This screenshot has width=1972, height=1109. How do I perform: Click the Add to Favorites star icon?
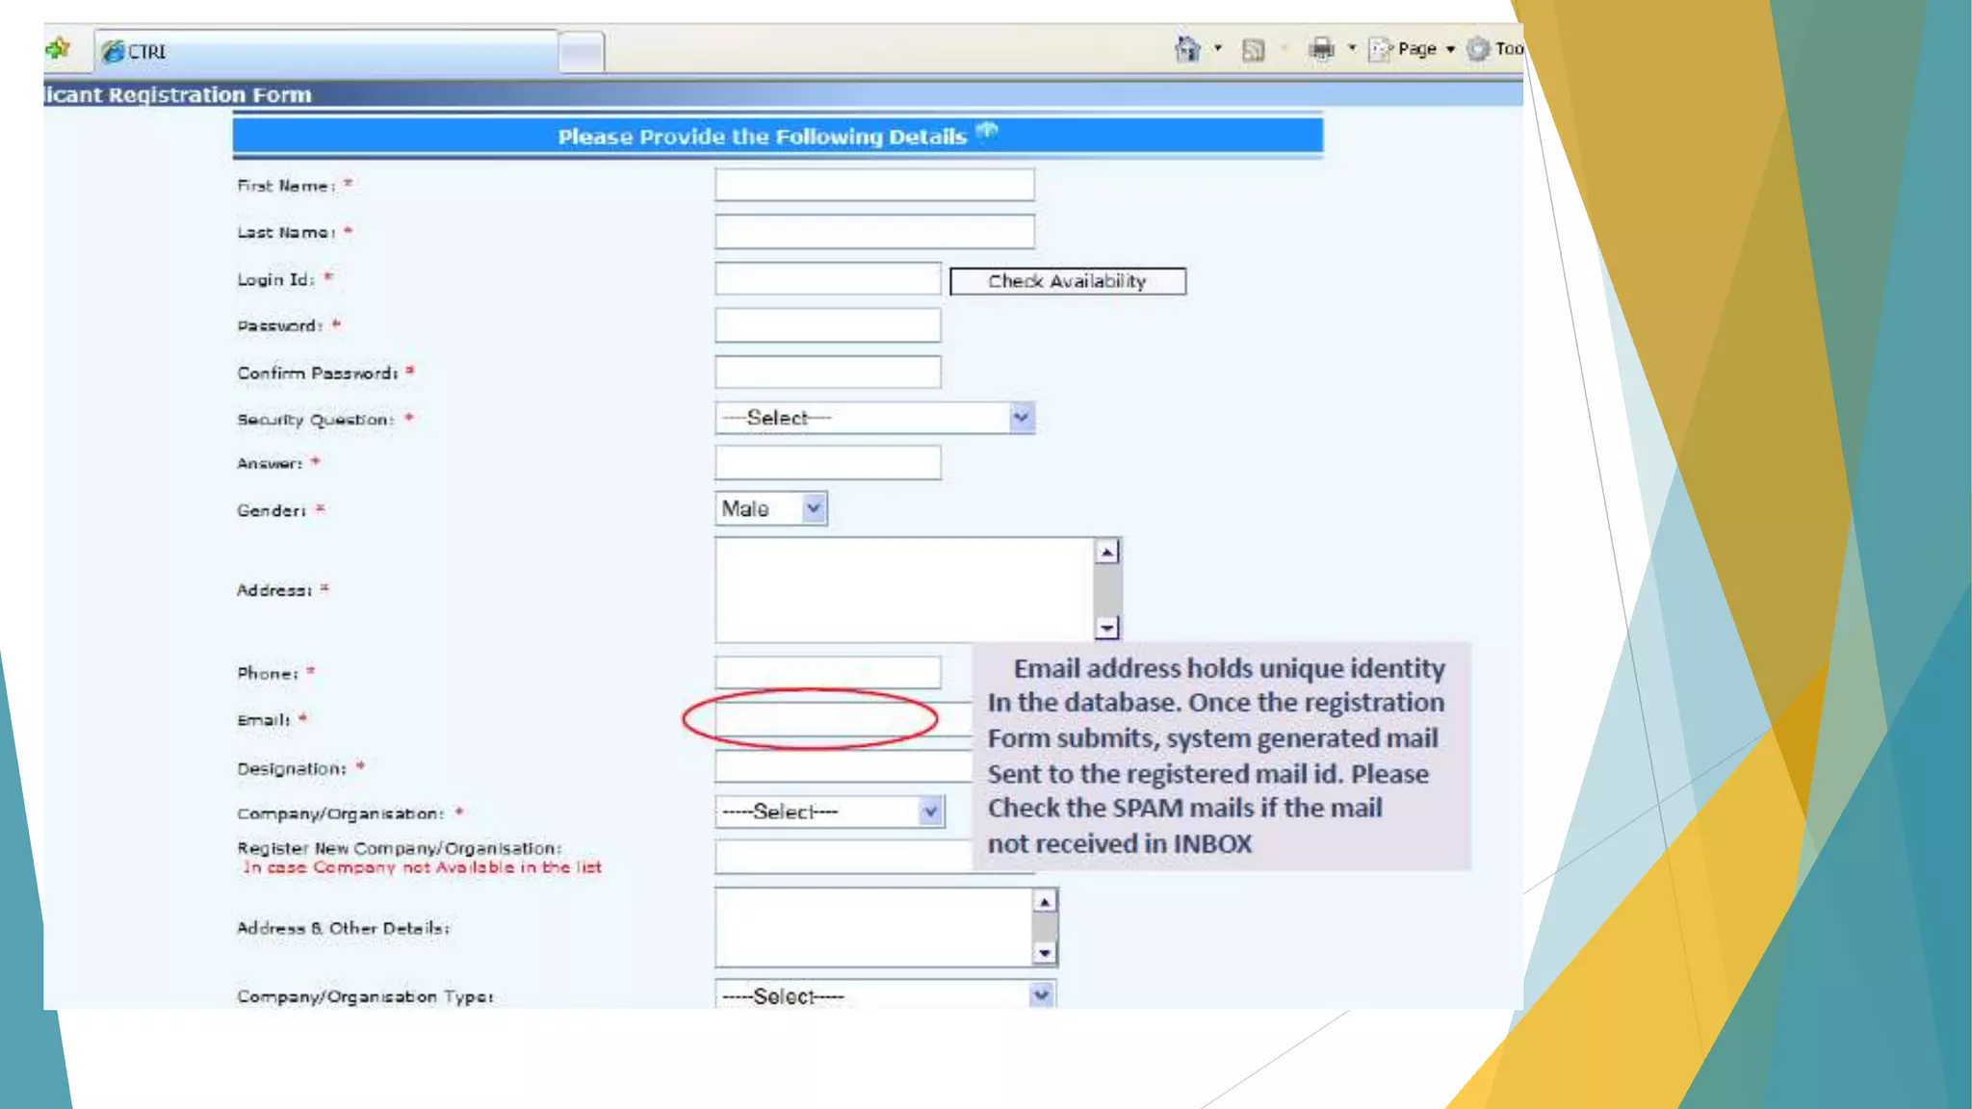point(59,48)
